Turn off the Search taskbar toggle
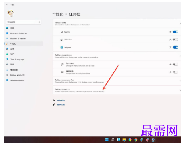This screenshot has width=185, height=143. click(x=176, y=32)
